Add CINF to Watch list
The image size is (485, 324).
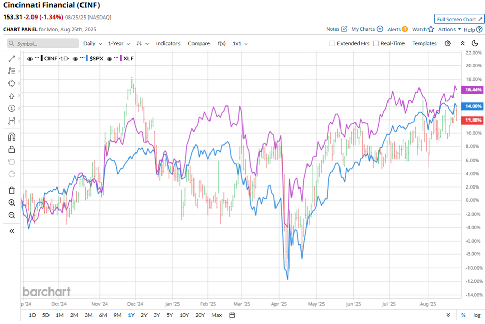pyautogui.click(x=423, y=29)
